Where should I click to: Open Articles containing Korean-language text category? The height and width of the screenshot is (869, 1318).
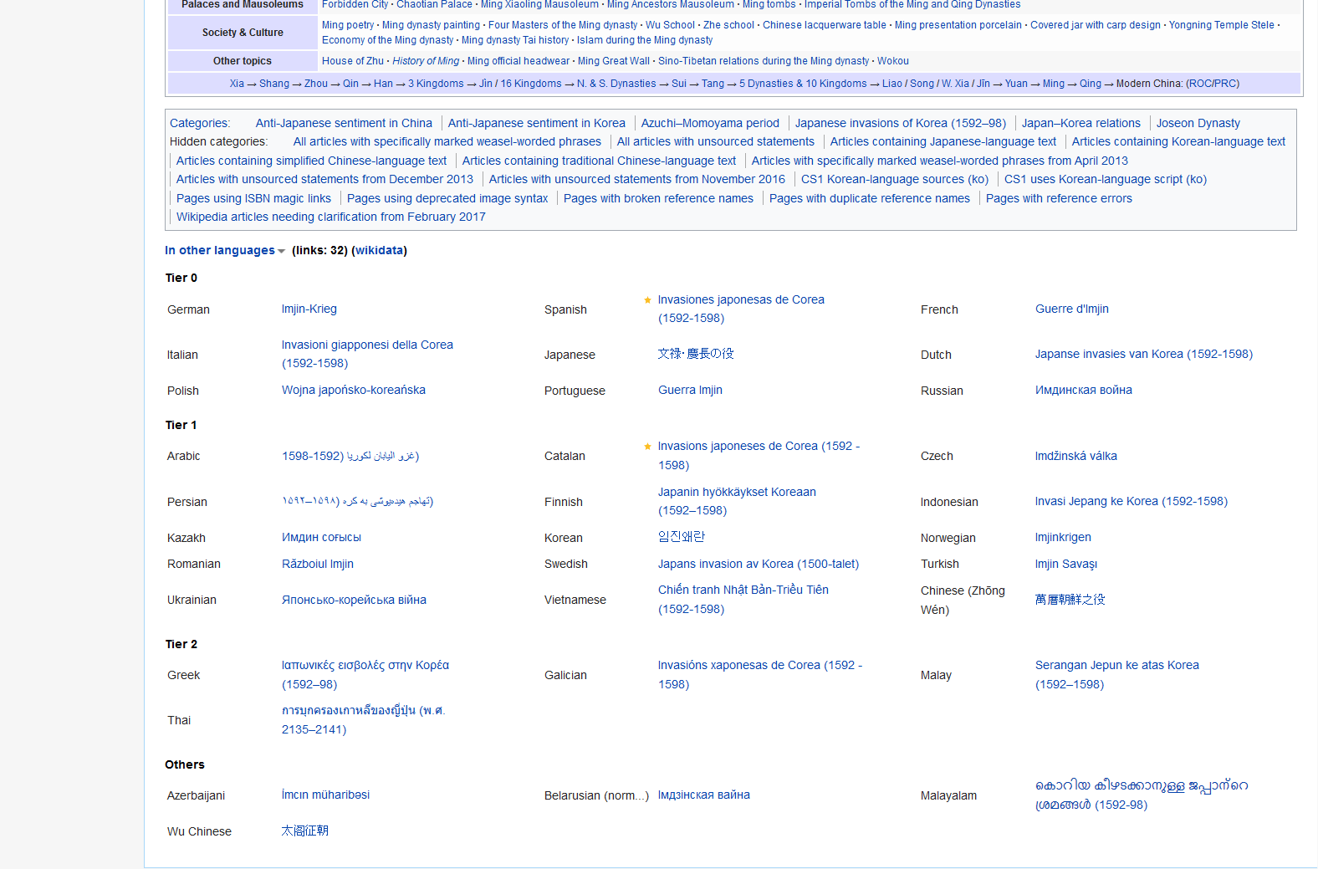(1178, 141)
